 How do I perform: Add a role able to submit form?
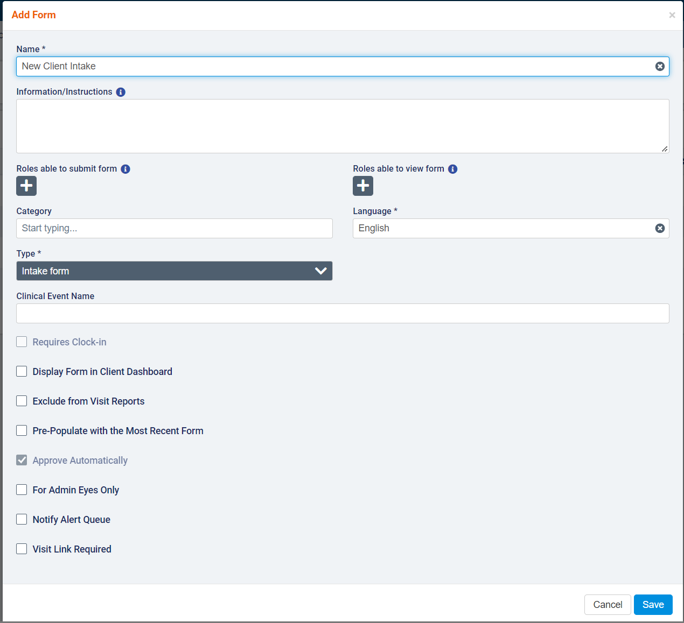(x=26, y=186)
